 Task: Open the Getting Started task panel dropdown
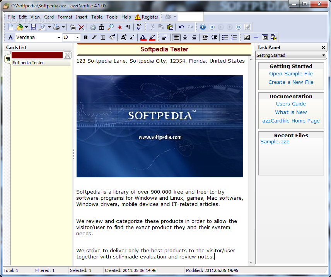[x=324, y=55]
